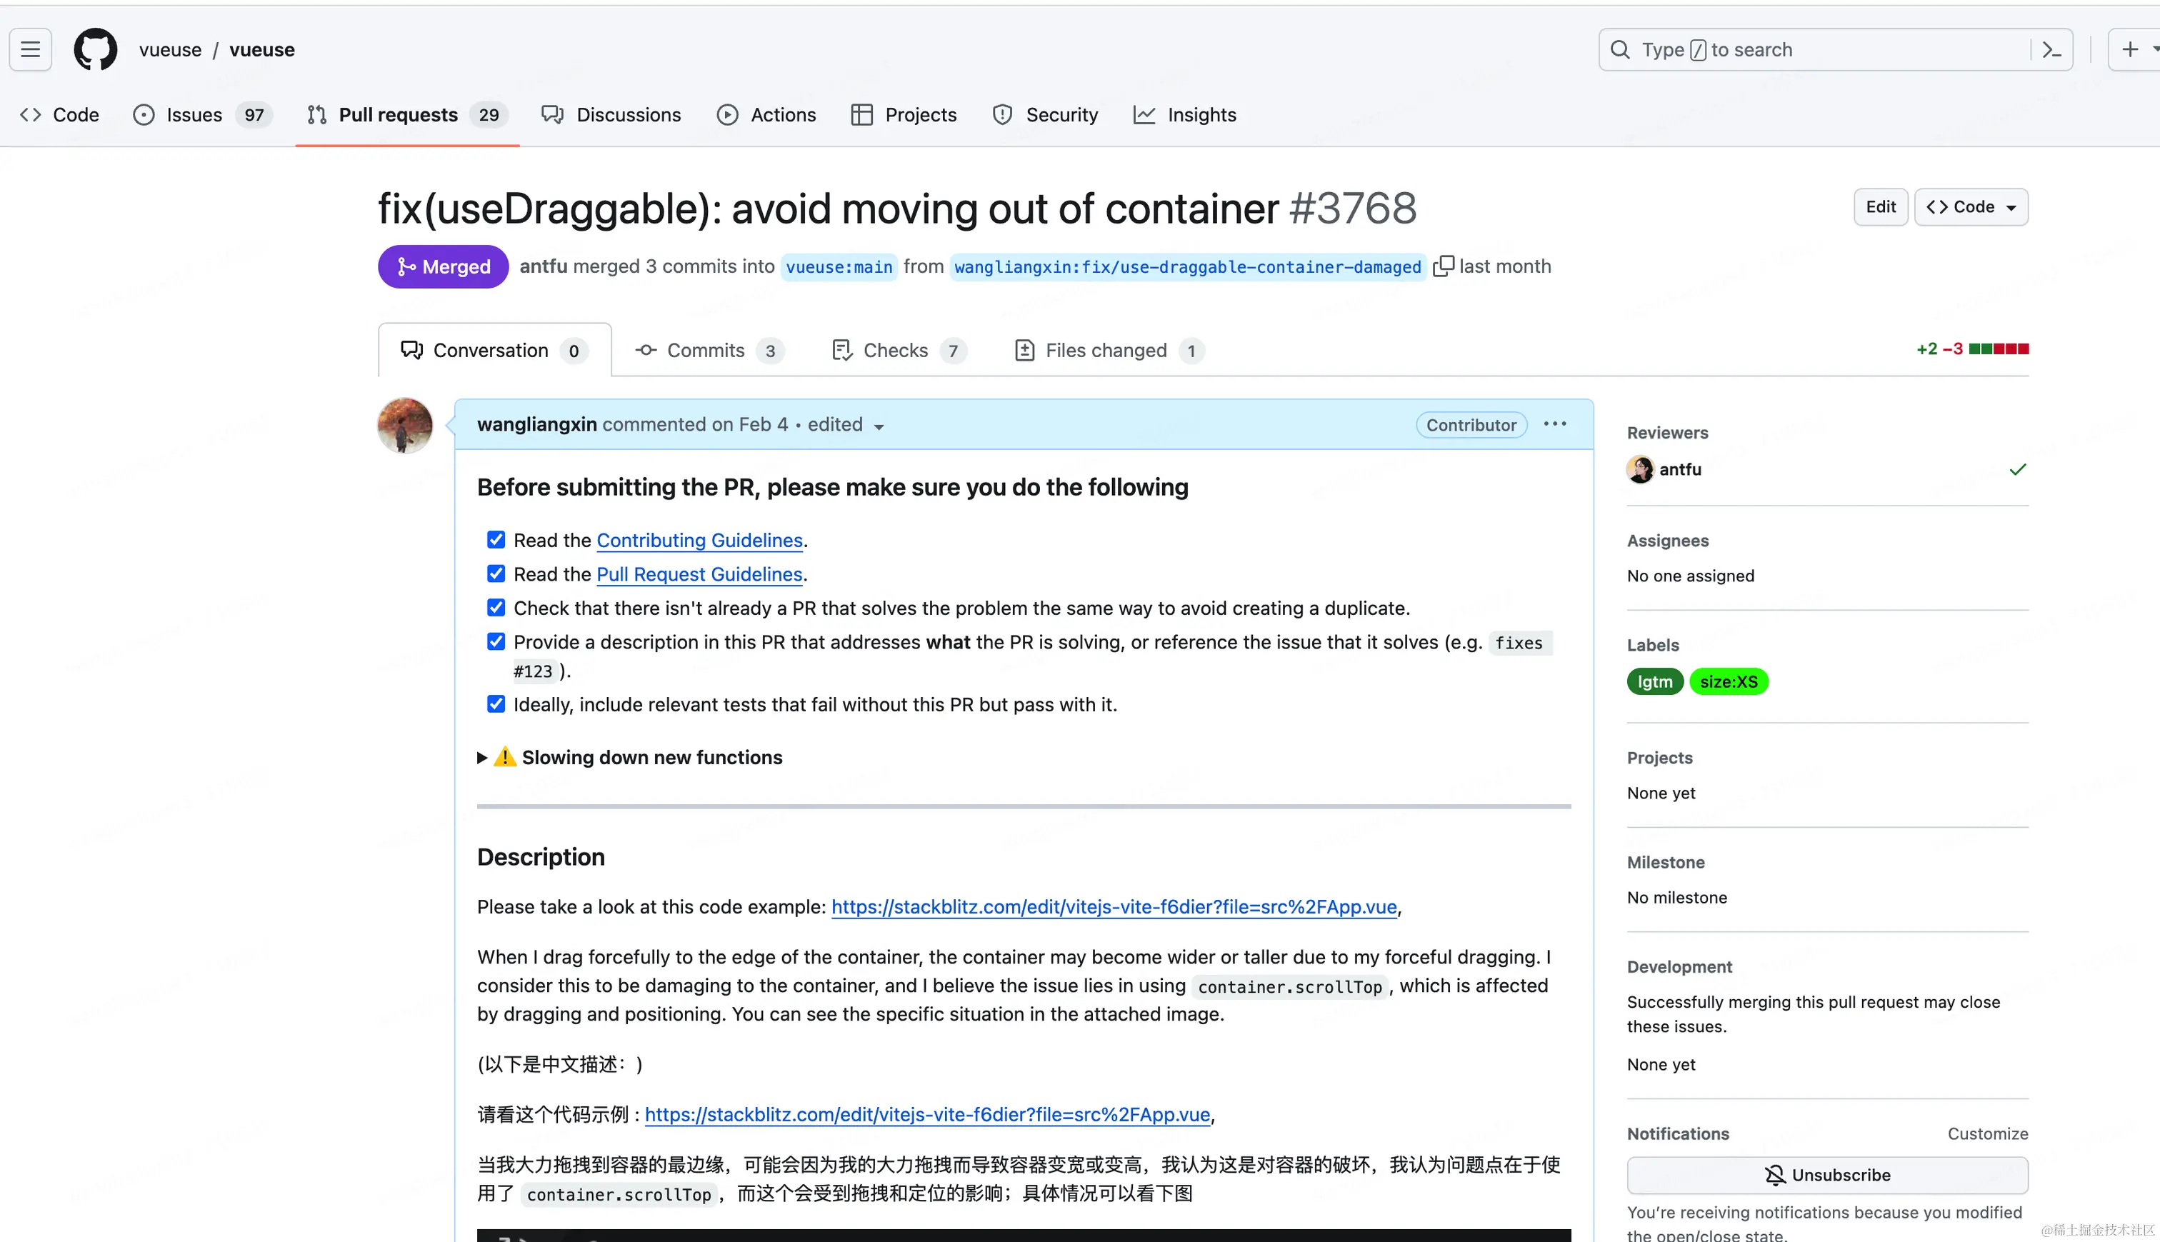Screen dimensions: 2160x1242
Task: Click the plus create new icon
Action: [2130, 50]
